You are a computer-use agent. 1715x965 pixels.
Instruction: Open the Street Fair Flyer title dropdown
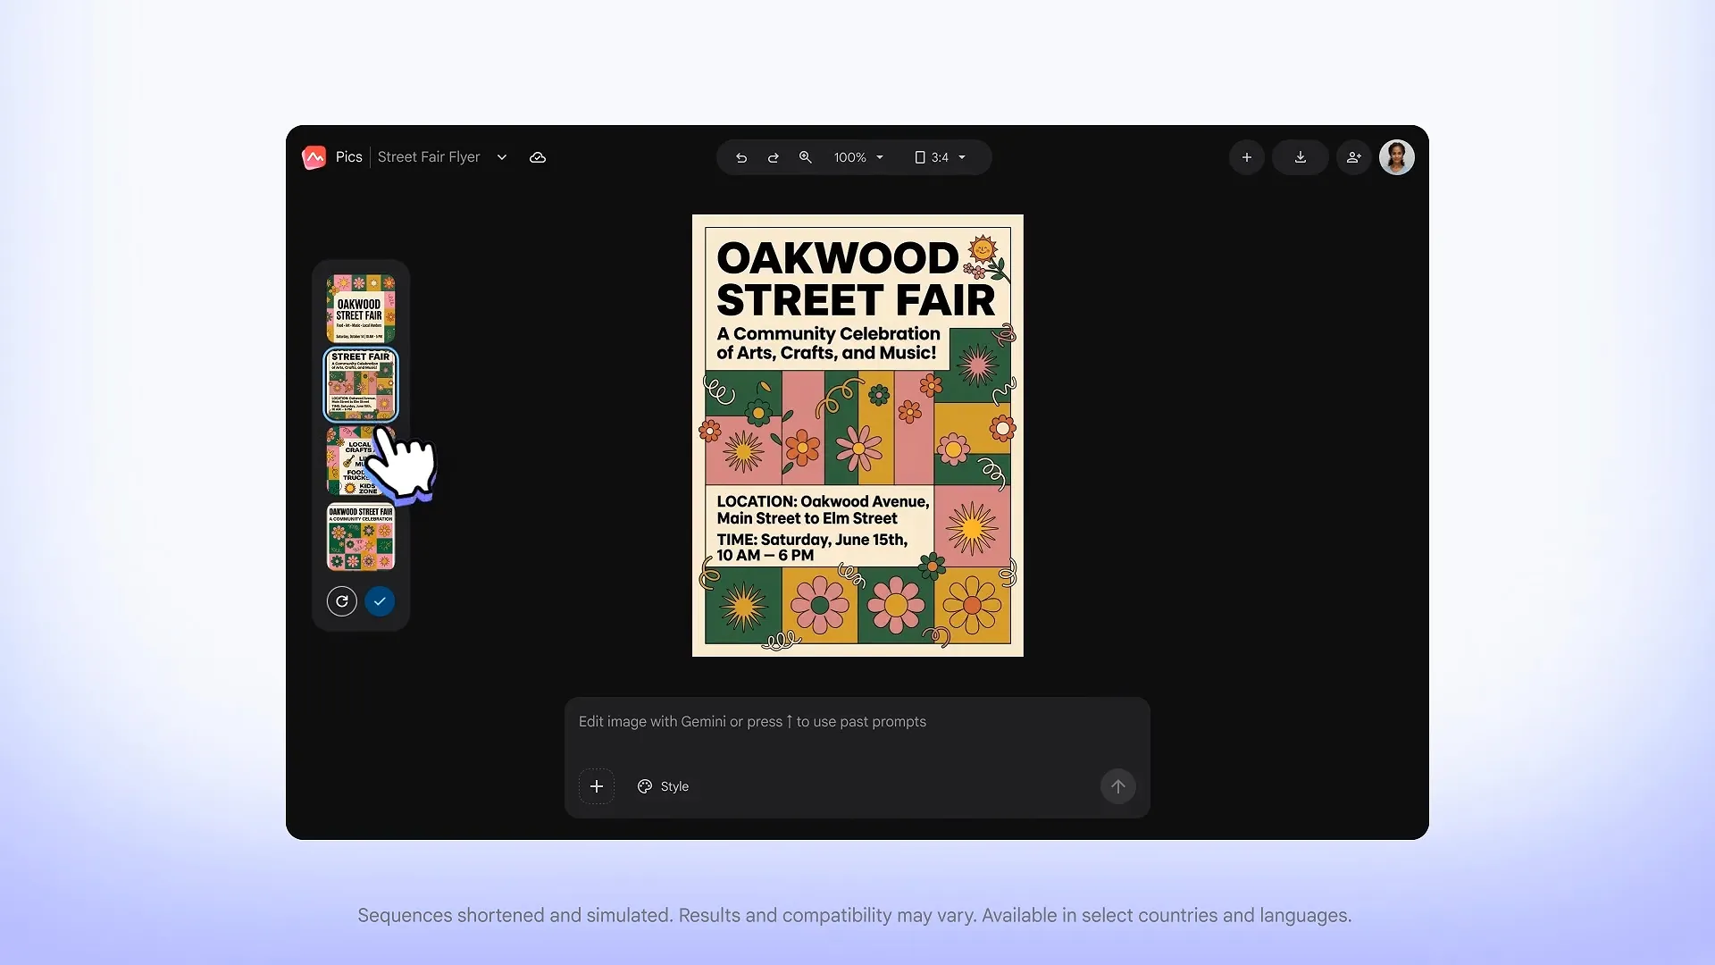502,157
